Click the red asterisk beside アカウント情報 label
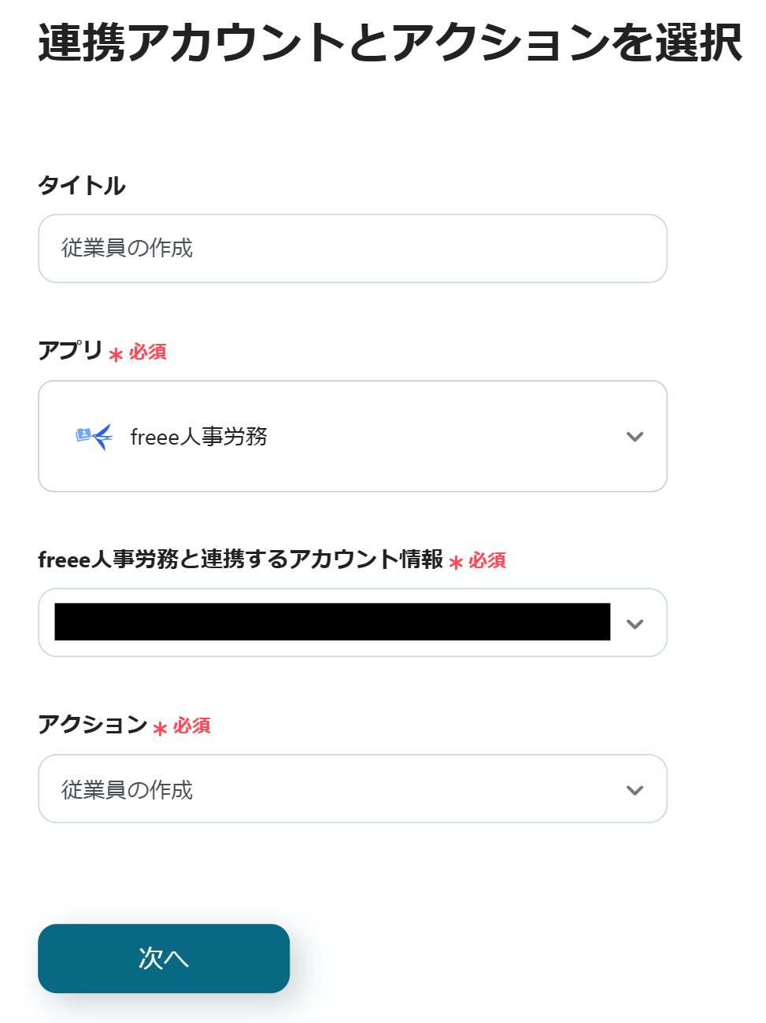This screenshot has height=1023, width=766. (x=456, y=563)
